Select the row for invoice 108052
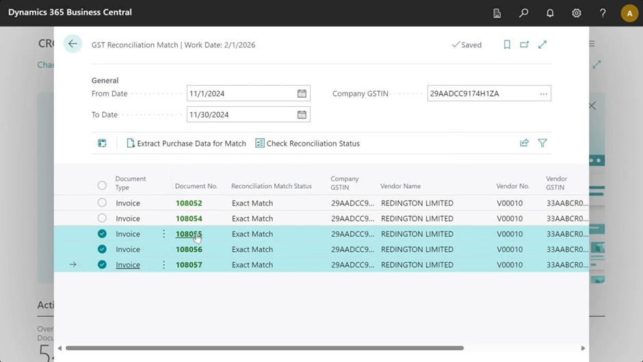This screenshot has height=362, width=643. coord(102,203)
